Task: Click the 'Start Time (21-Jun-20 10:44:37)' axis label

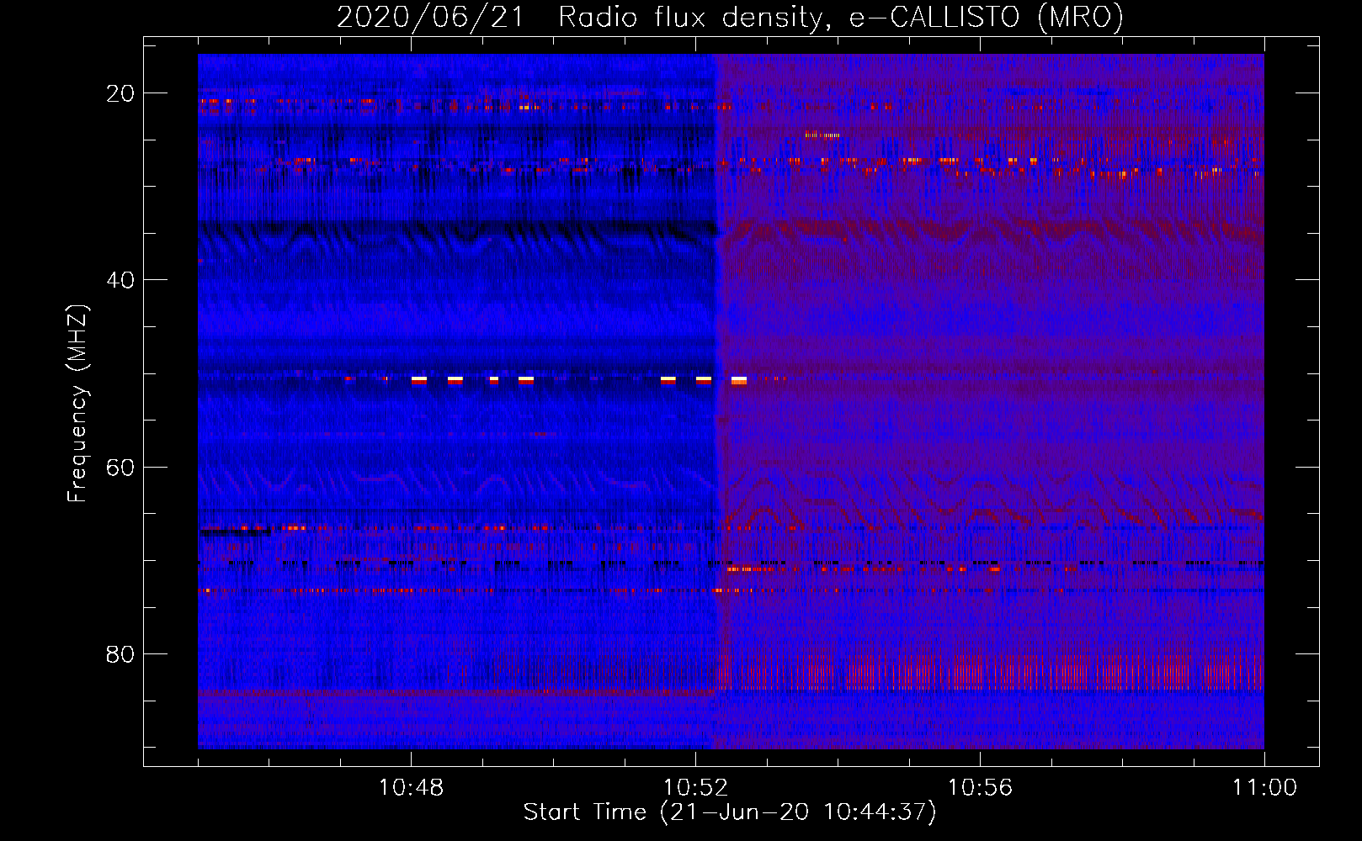Action: (730, 812)
